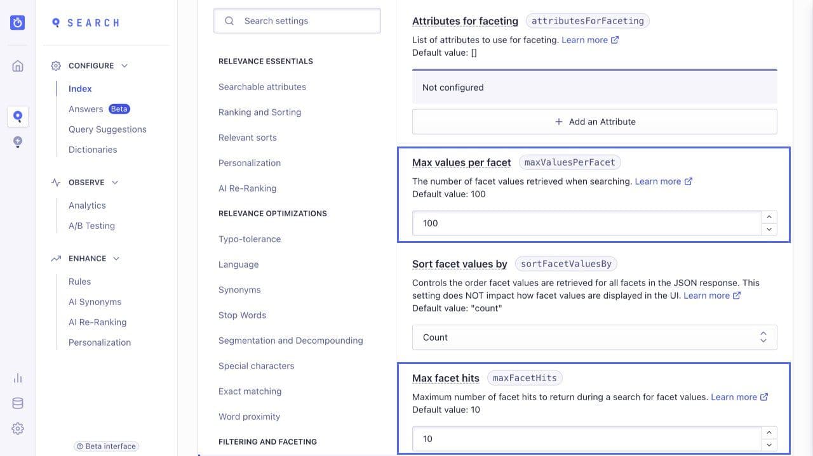This screenshot has height=456, width=813.
Task: Select Index in the Configure menu
Action: coord(80,89)
